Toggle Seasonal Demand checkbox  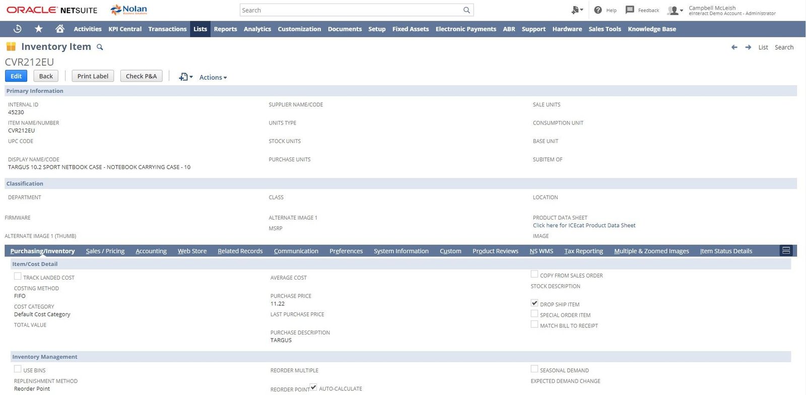point(534,369)
